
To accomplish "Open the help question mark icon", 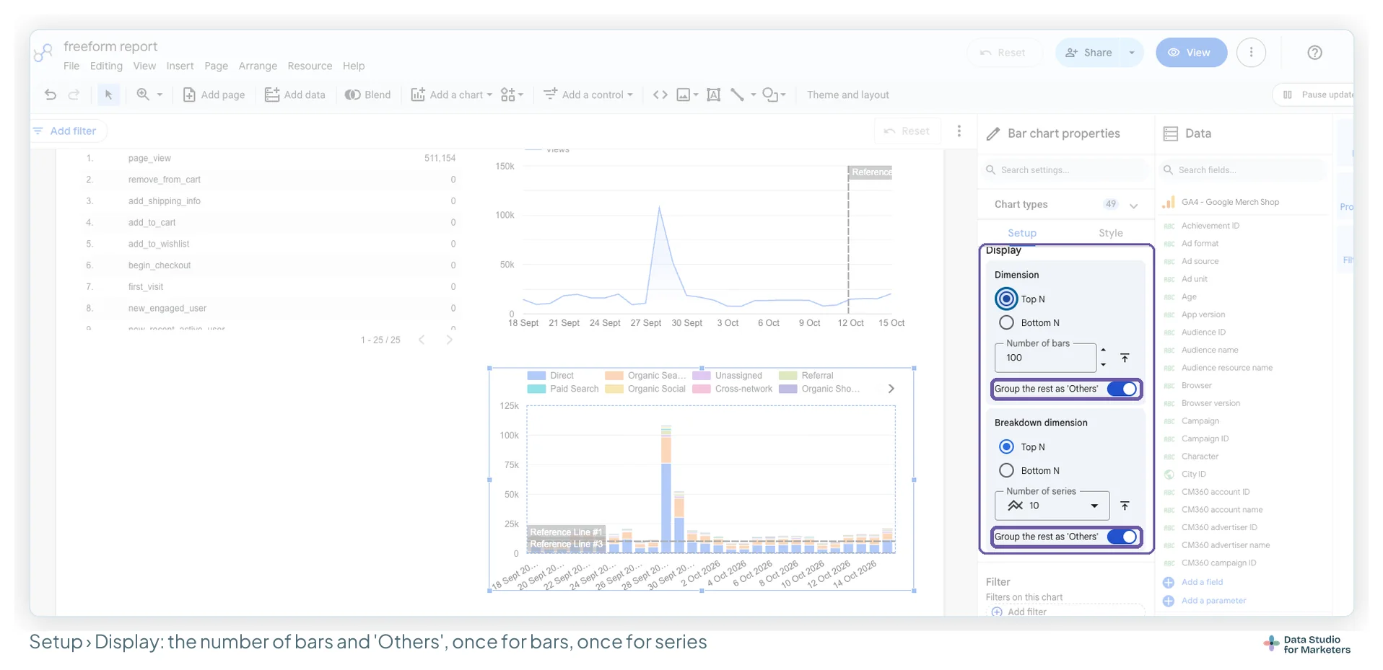I will tap(1314, 52).
